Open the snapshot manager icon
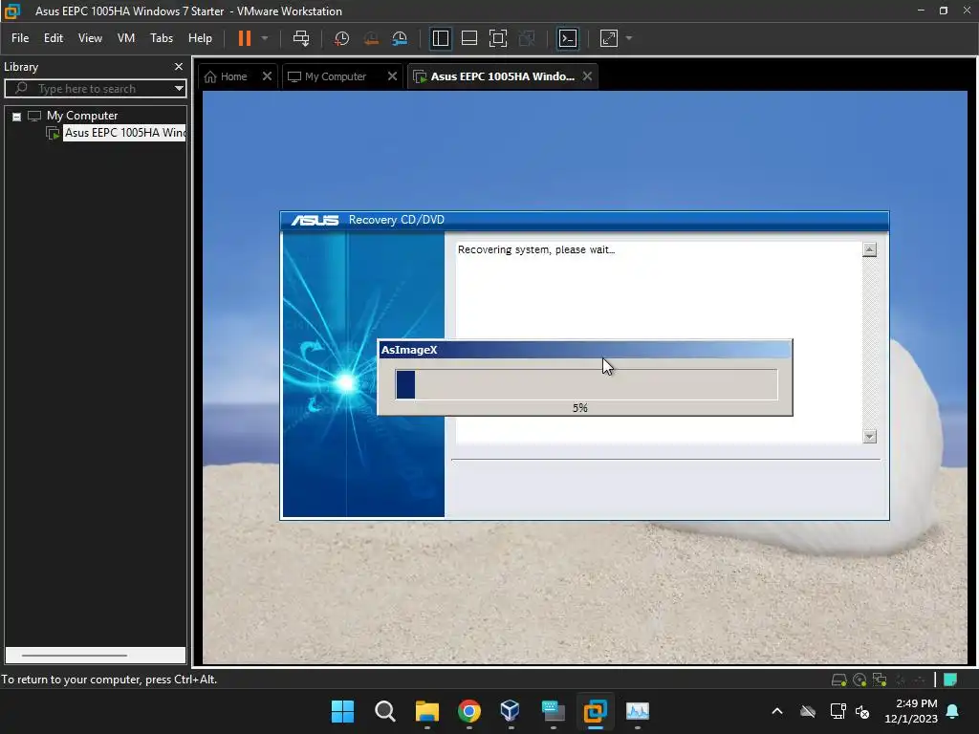Screen dimensions: 979x734 click(x=400, y=38)
